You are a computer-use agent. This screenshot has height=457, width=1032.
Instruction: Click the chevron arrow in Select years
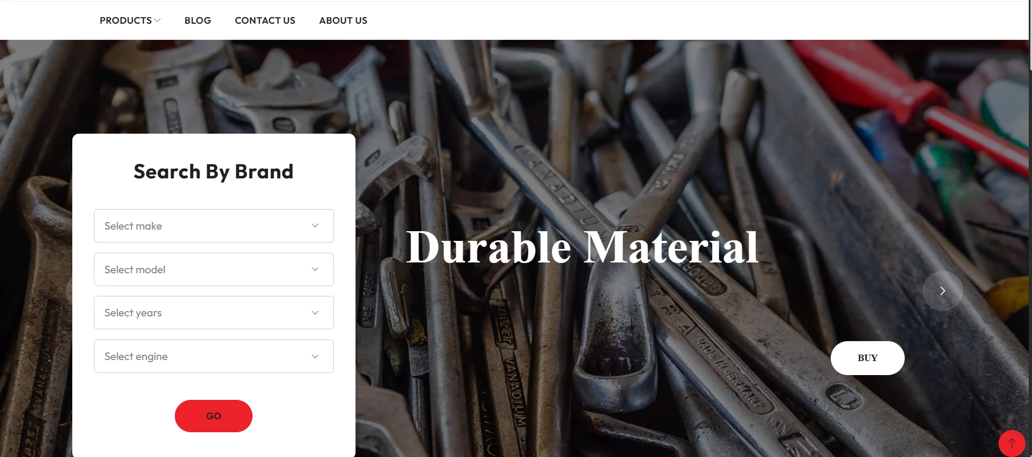pyautogui.click(x=315, y=313)
